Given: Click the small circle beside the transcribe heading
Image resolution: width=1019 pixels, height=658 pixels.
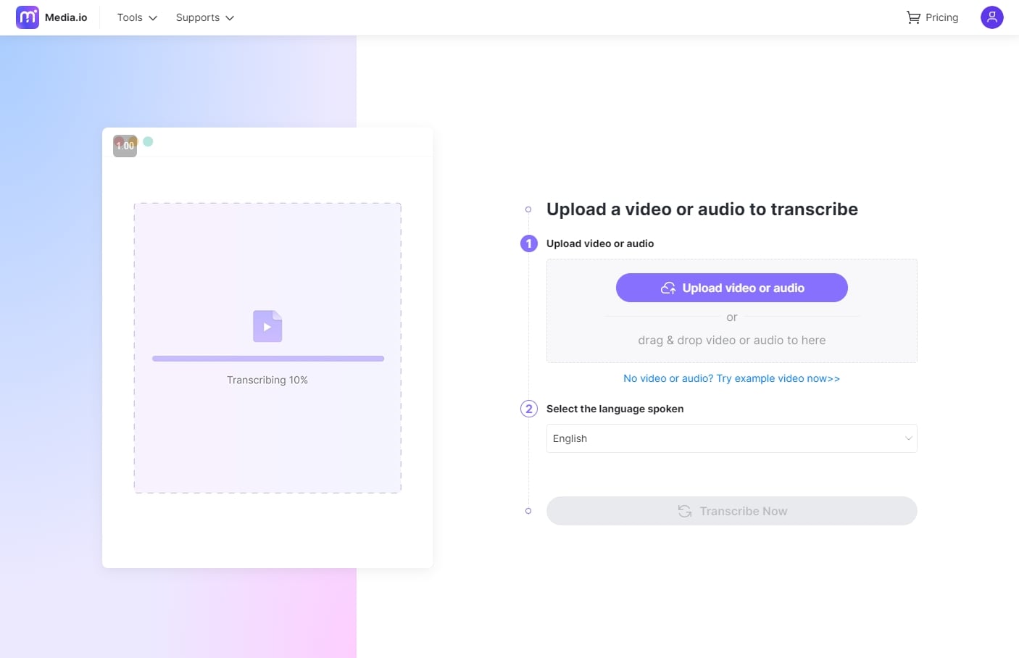Looking at the screenshot, I should [528, 209].
